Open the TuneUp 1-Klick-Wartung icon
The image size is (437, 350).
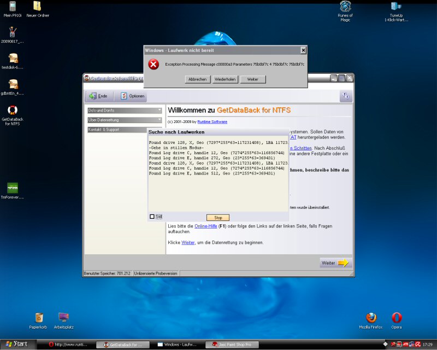point(396,11)
